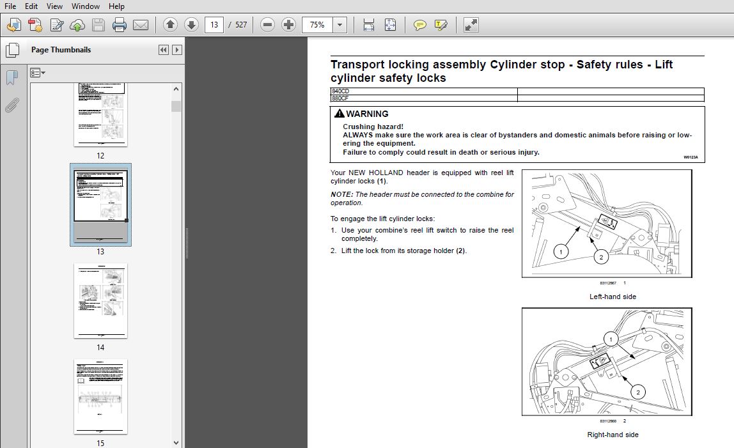Click the left-hand side cylinder lock diagram
Screen dimensions: 734x448
pos(607,223)
